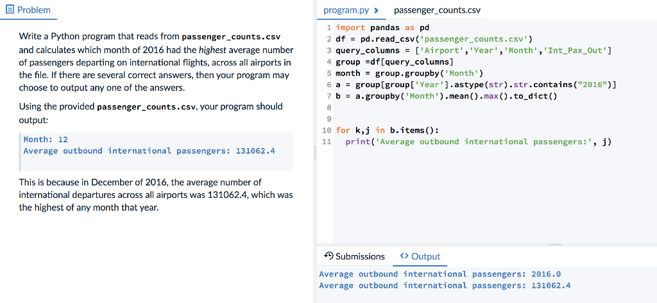Click the 2016.0 output line
Screen dimensions: 657x303
click(x=440, y=274)
